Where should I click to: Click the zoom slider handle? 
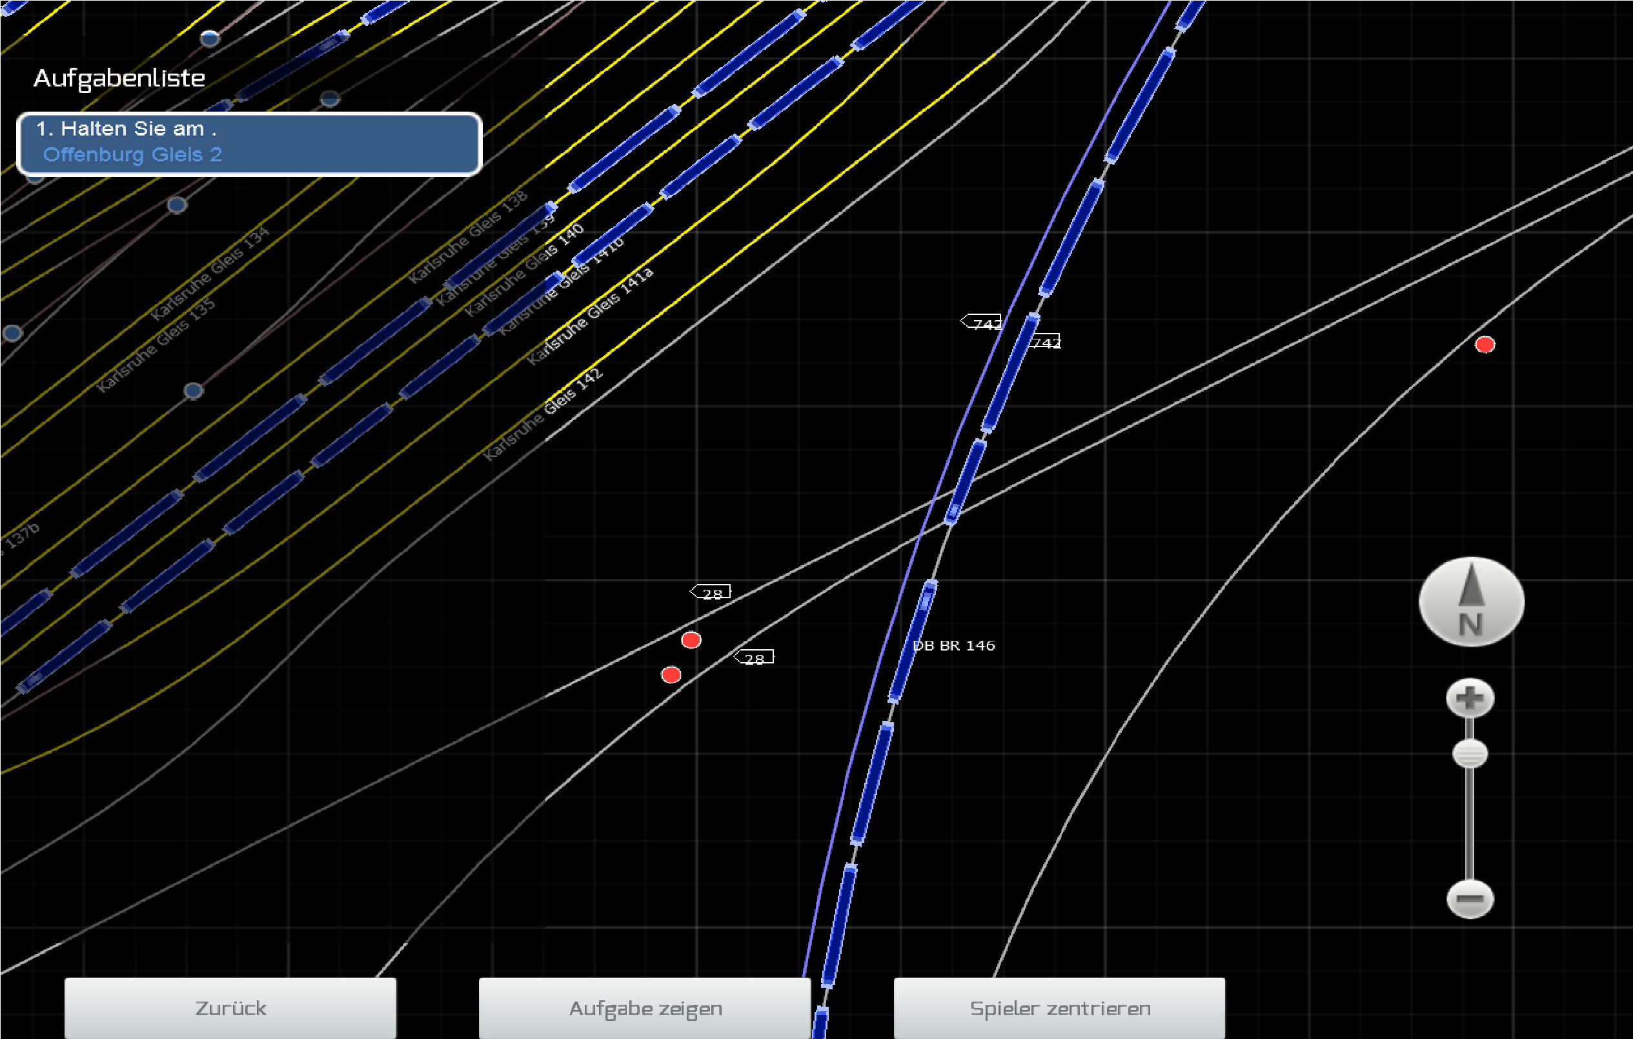click(1470, 754)
